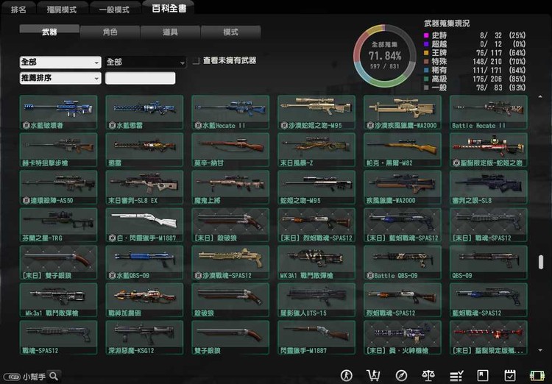Click the hexagon badge on 沙漠疾風獵鷹-WA2000
The image size is (552, 384).
[x=370, y=125]
